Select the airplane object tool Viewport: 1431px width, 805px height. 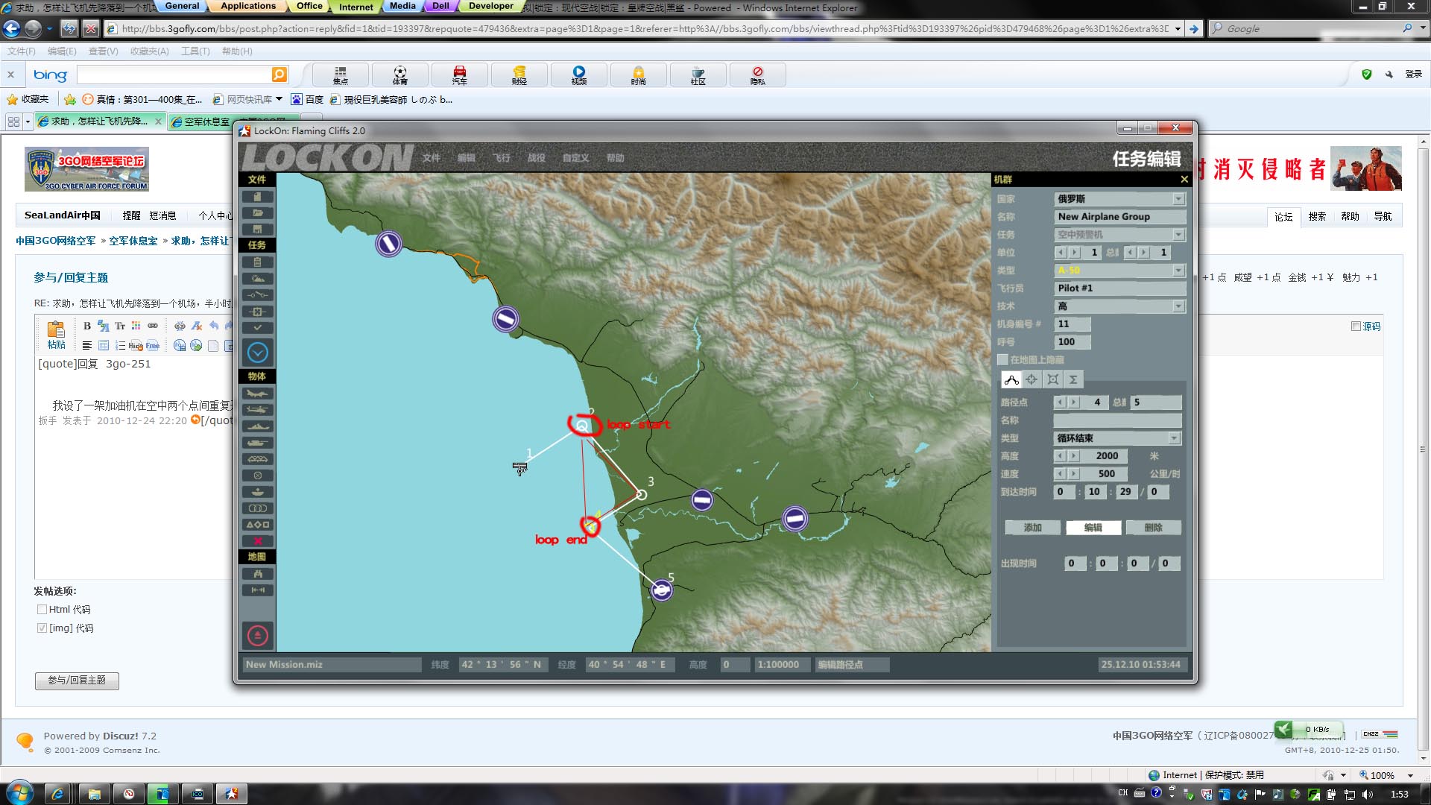[x=257, y=394]
